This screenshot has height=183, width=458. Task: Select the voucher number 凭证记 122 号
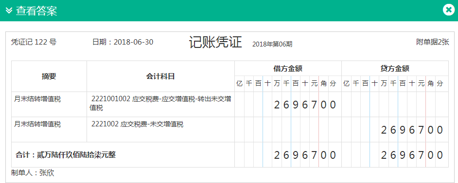pyautogui.click(x=34, y=42)
